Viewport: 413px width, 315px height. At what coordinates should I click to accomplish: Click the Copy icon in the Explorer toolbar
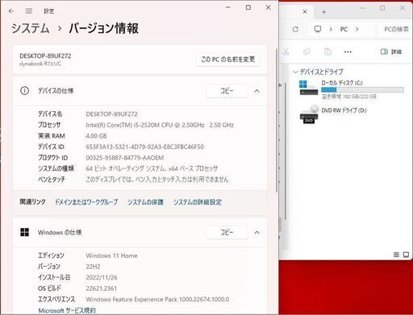click(x=307, y=52)
